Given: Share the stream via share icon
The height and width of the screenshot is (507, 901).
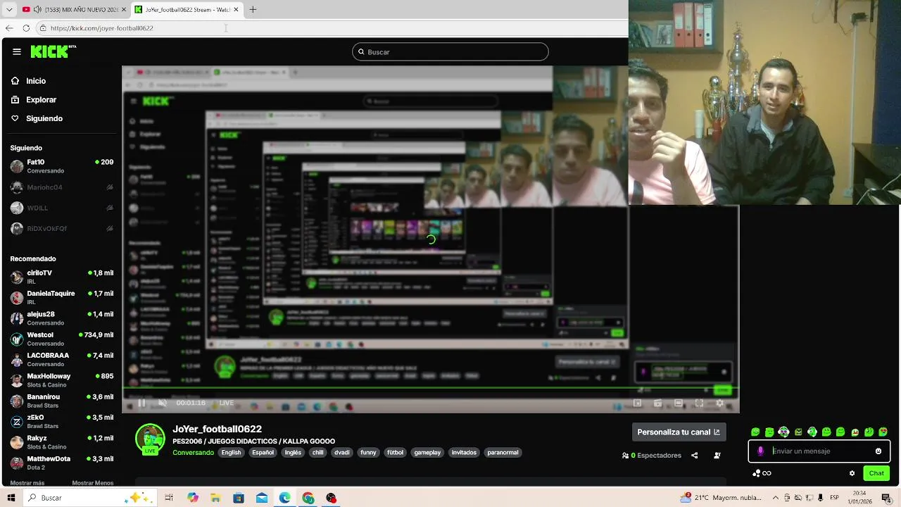Looking at the screenshot, I should point(694,456).
